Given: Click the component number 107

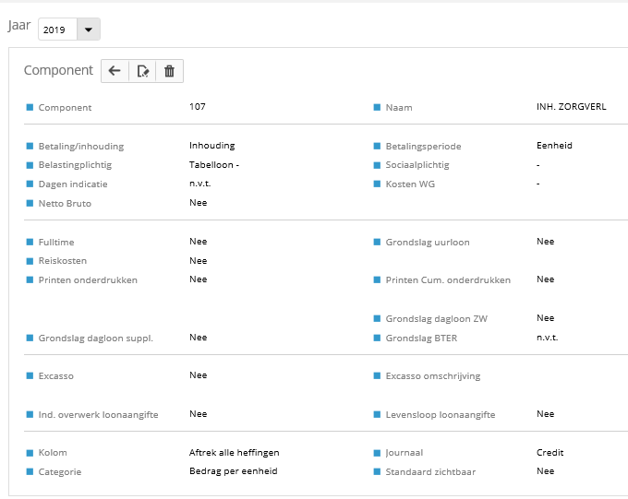Looking at the screenshot, I should click(x=198, y=107).
